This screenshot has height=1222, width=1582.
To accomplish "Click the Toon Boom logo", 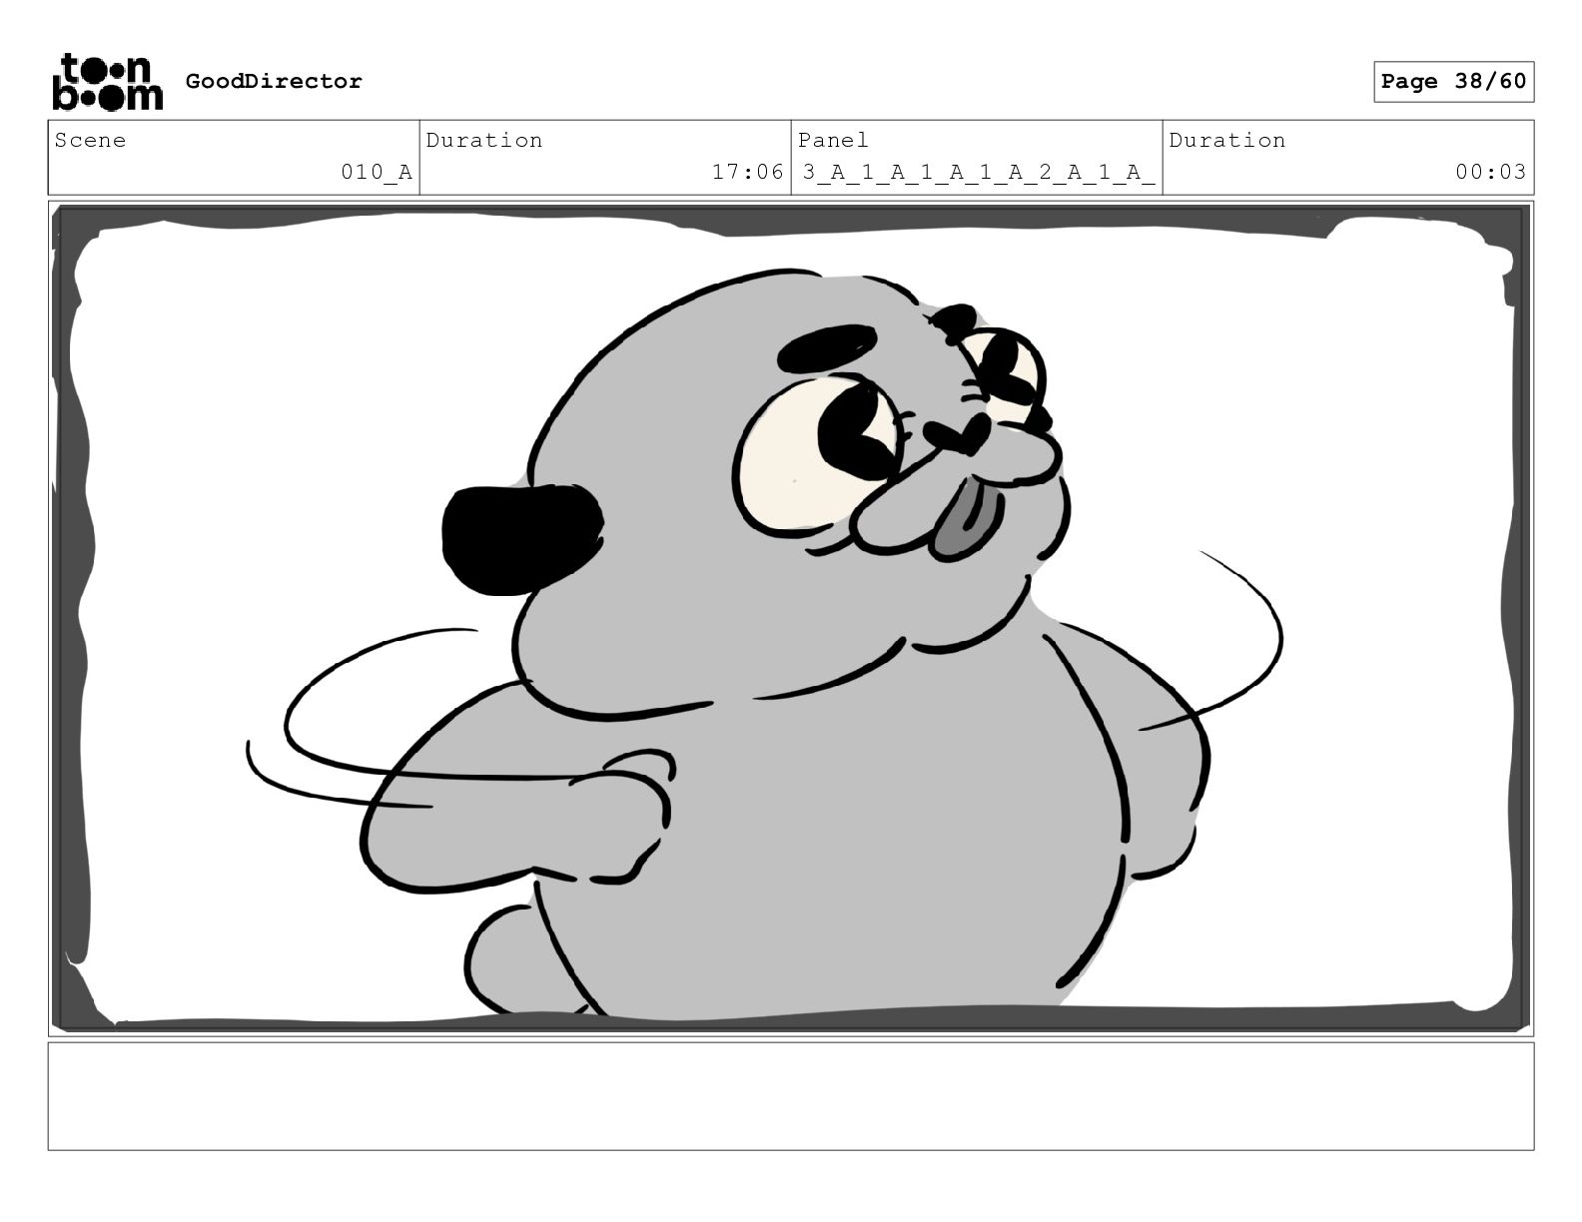I will click(107, 82).
